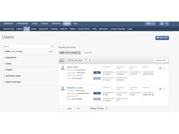Click Middleton, Lavern usage chart icon
The image size is (179, 134).
(160, 89)
